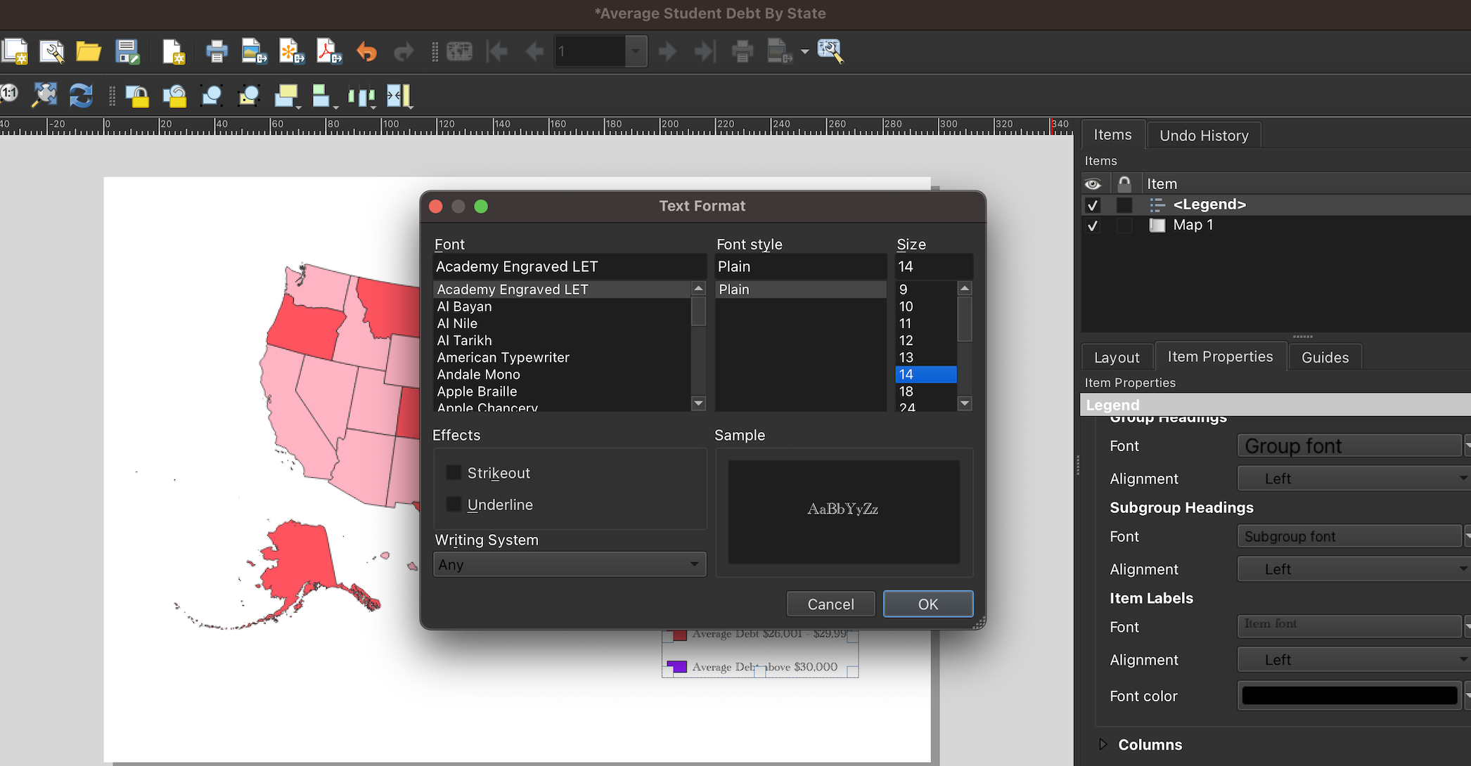Click the Lock item icon

point(1123,183)
